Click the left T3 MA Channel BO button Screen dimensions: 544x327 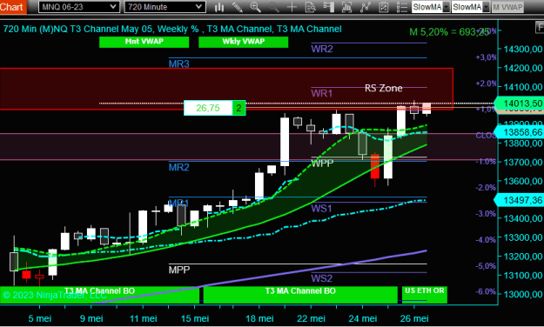(x=99, y=294)
